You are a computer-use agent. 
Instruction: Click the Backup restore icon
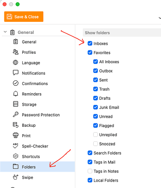[x=15, y=125]
